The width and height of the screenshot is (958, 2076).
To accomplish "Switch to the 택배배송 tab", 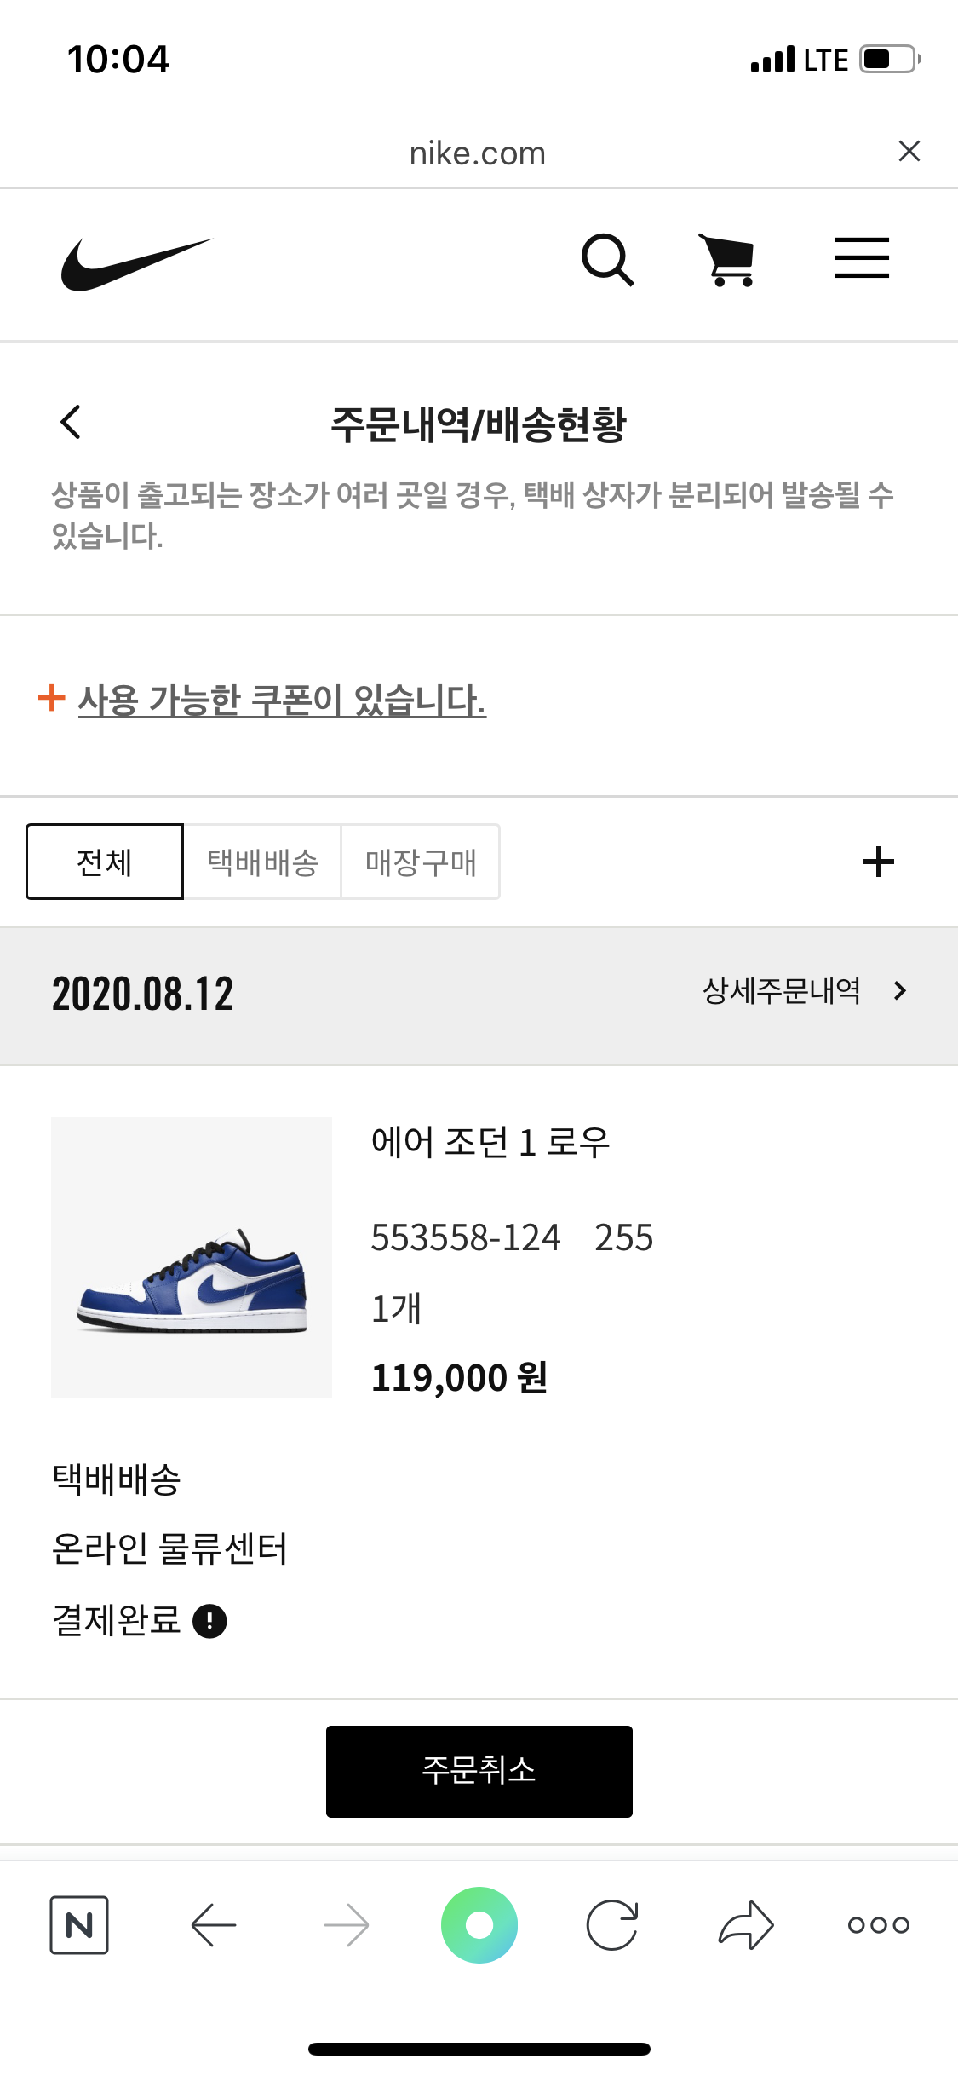I will [x=262, y=862].
